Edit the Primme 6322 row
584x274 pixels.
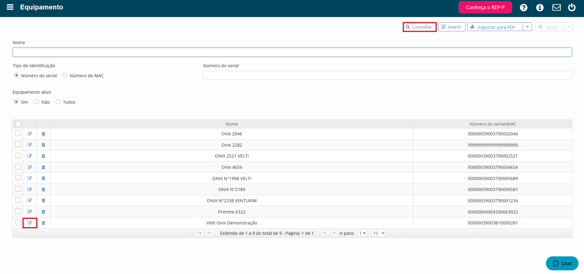tap(30, 212)
